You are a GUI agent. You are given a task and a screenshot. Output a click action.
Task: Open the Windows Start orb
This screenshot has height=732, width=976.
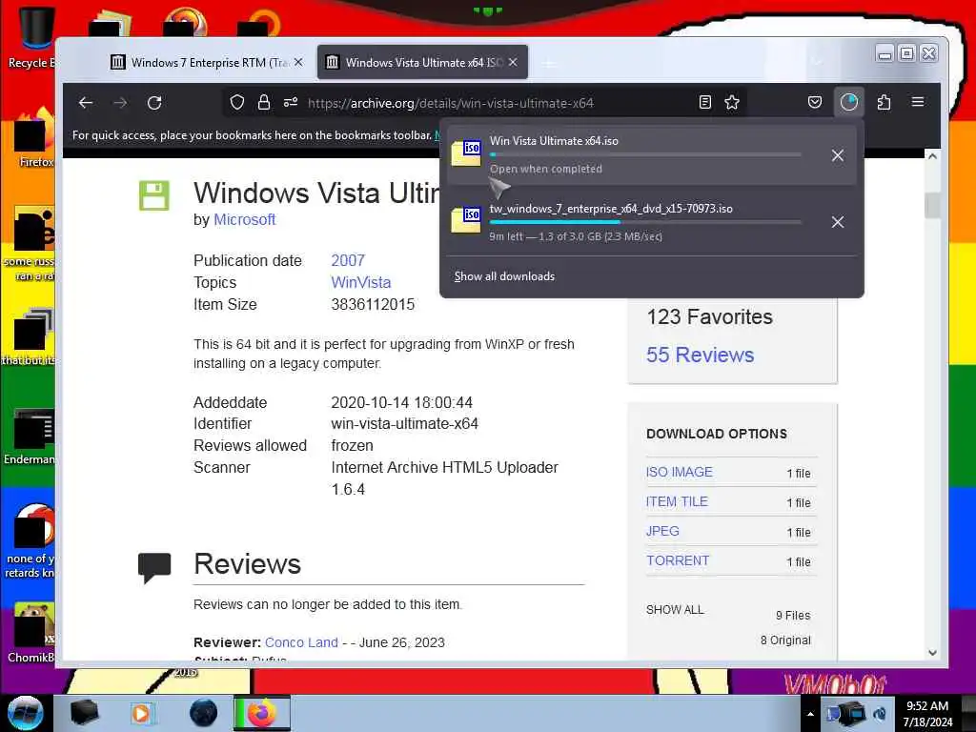click(25, 713)
